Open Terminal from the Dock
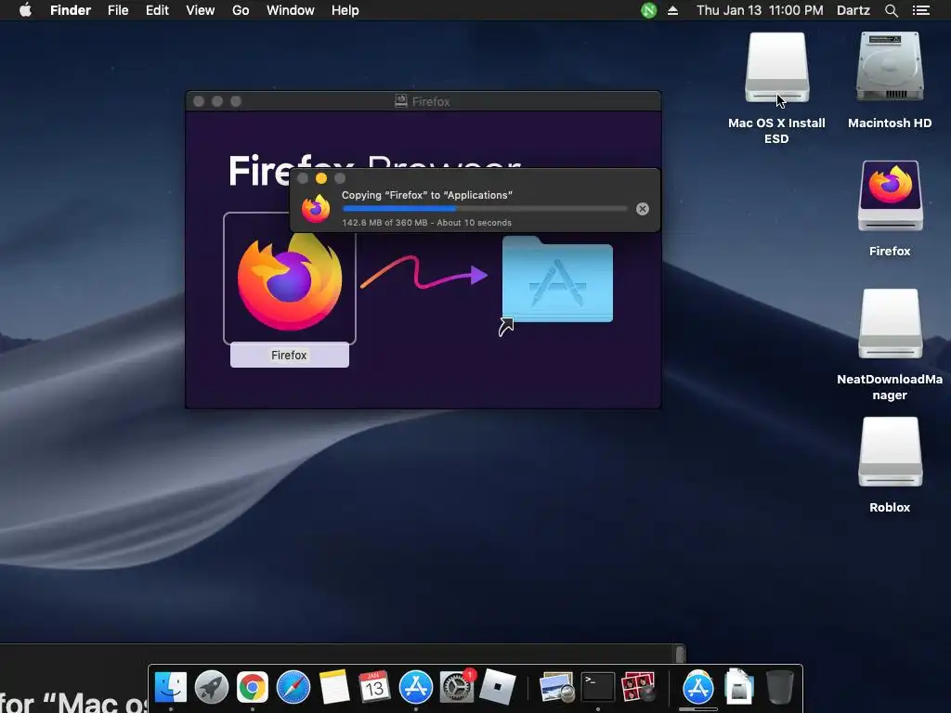 coord(598,686)
